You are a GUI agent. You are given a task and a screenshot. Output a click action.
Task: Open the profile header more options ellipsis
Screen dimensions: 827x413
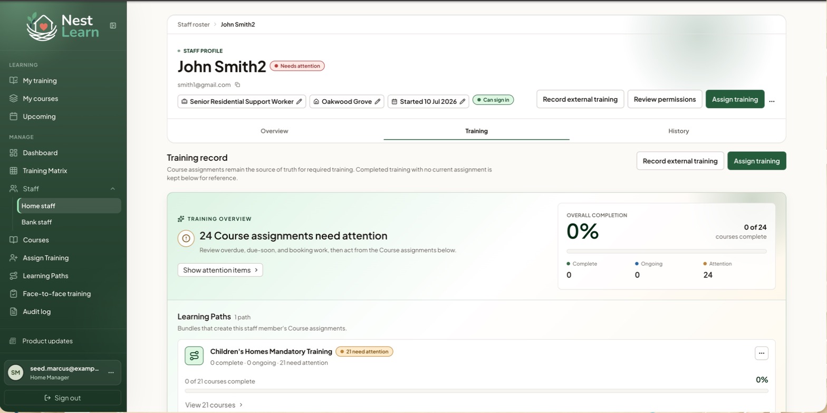pyautogui.click(x=772, y=100)
